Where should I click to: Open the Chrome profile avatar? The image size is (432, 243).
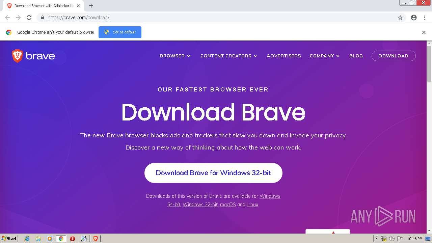(x=414, y=18)
